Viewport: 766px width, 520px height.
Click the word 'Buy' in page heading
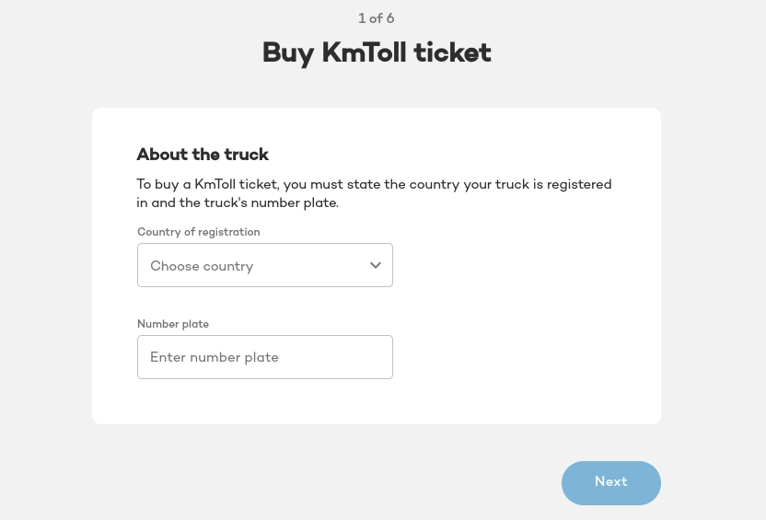(287, 52)
